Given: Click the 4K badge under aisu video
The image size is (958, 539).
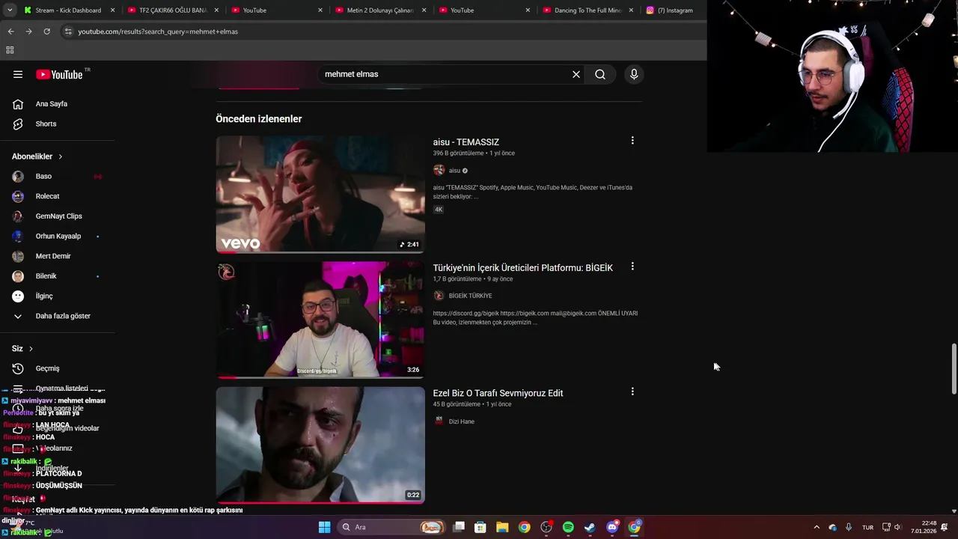Looking at the screenshot, I should pos(439,210).
